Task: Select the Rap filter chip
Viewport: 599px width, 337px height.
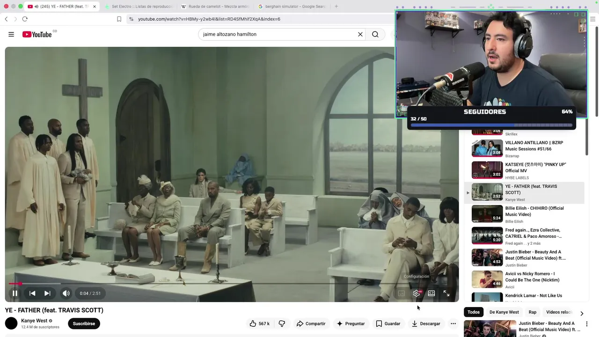Action: [x=533, y=312]
